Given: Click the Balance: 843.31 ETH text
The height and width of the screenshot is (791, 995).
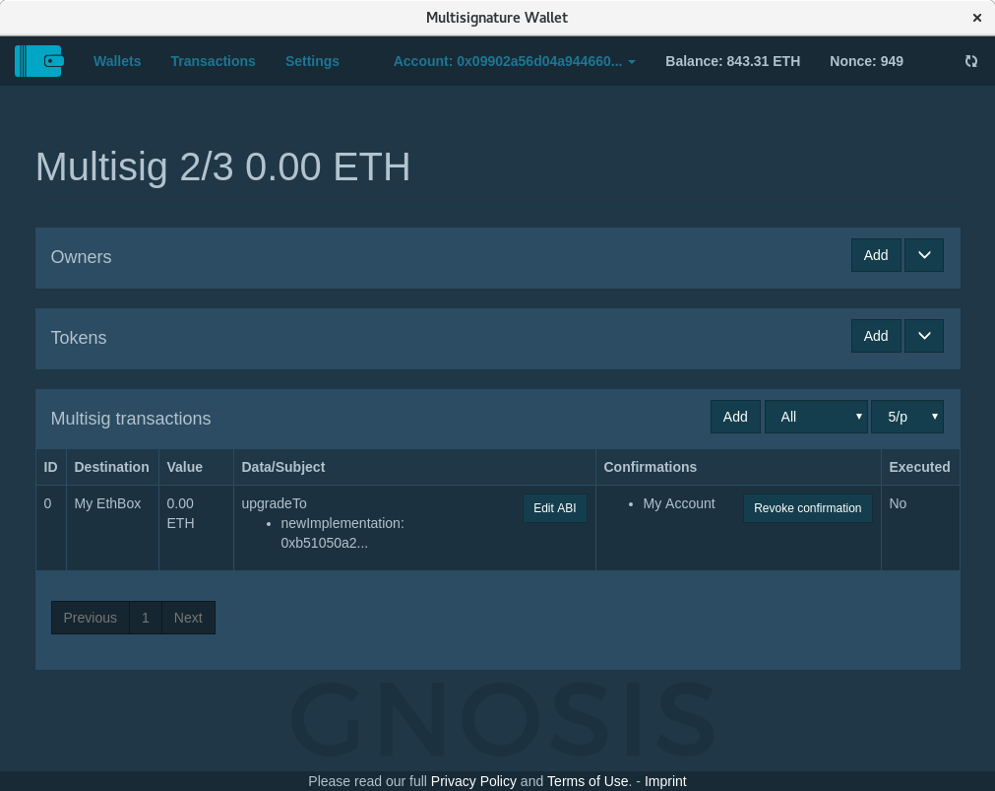Looking at the screenshot, I should pyautogui.click(x=733, y=61).
